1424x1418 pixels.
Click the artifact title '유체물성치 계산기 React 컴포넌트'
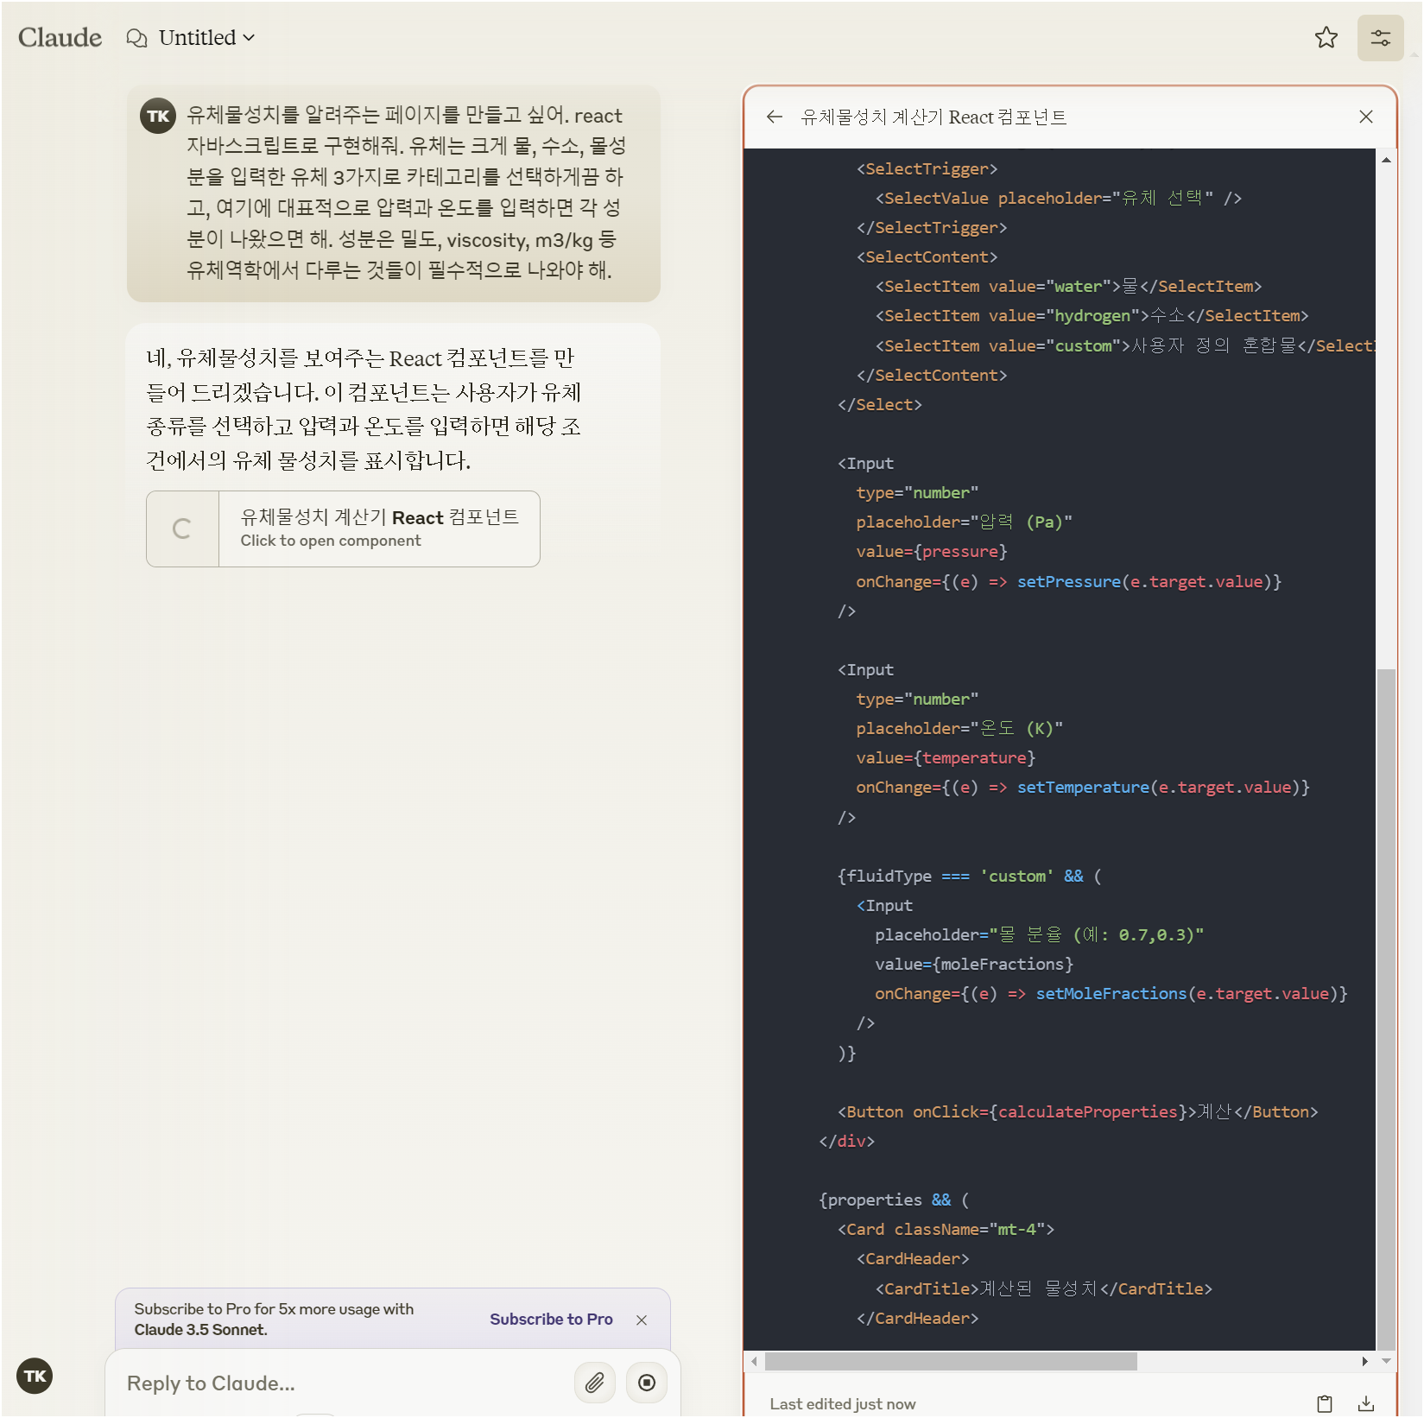[934, 117]
